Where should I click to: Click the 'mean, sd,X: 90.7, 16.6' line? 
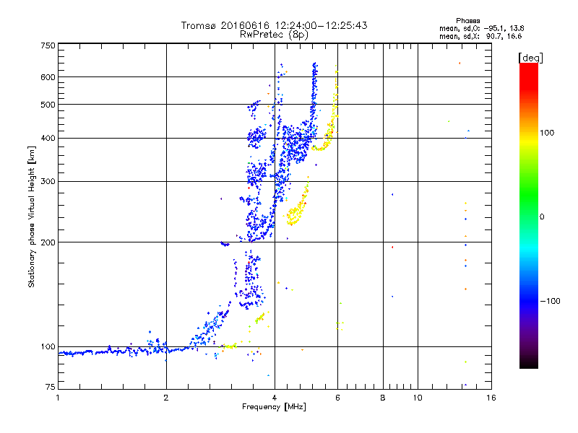coord(480,36)
